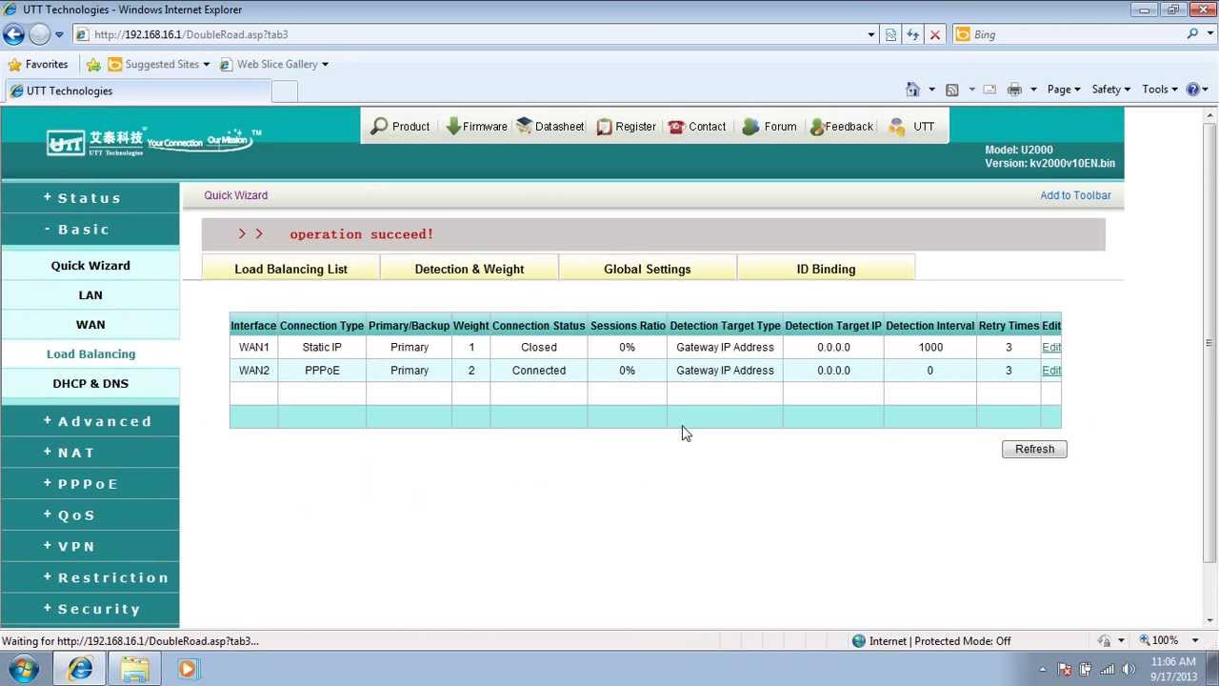
Task: Open Windows Start orb
Action: (x=23, y=669)
